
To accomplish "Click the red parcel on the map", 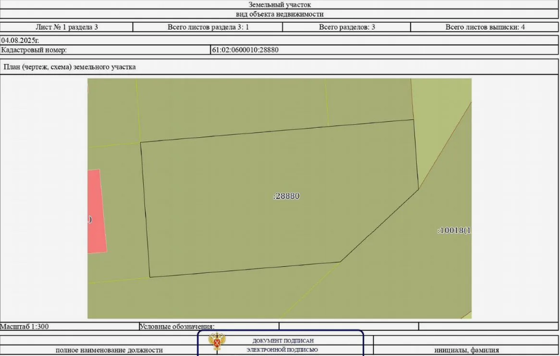I will 97,212.
